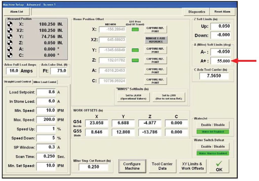Open the Alarm List
The image size is (259, 181).
(x=16, y=12)
